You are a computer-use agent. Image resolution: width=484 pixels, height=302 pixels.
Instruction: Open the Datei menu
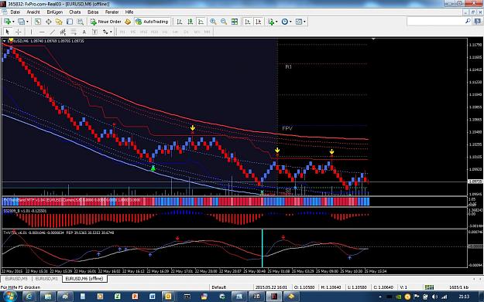(x=15, y=12)
